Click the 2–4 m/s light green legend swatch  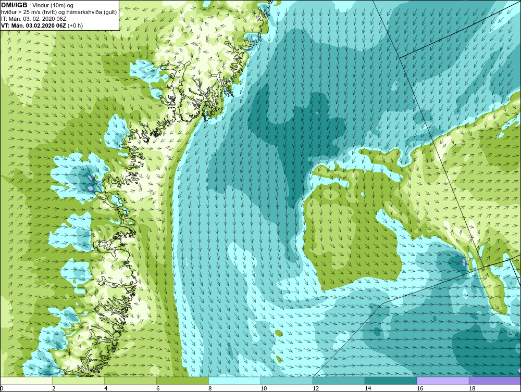tap(79, 381)
